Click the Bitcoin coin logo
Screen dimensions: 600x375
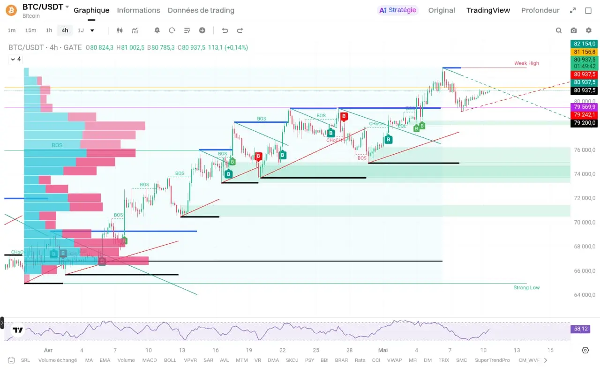coord(11,10)
